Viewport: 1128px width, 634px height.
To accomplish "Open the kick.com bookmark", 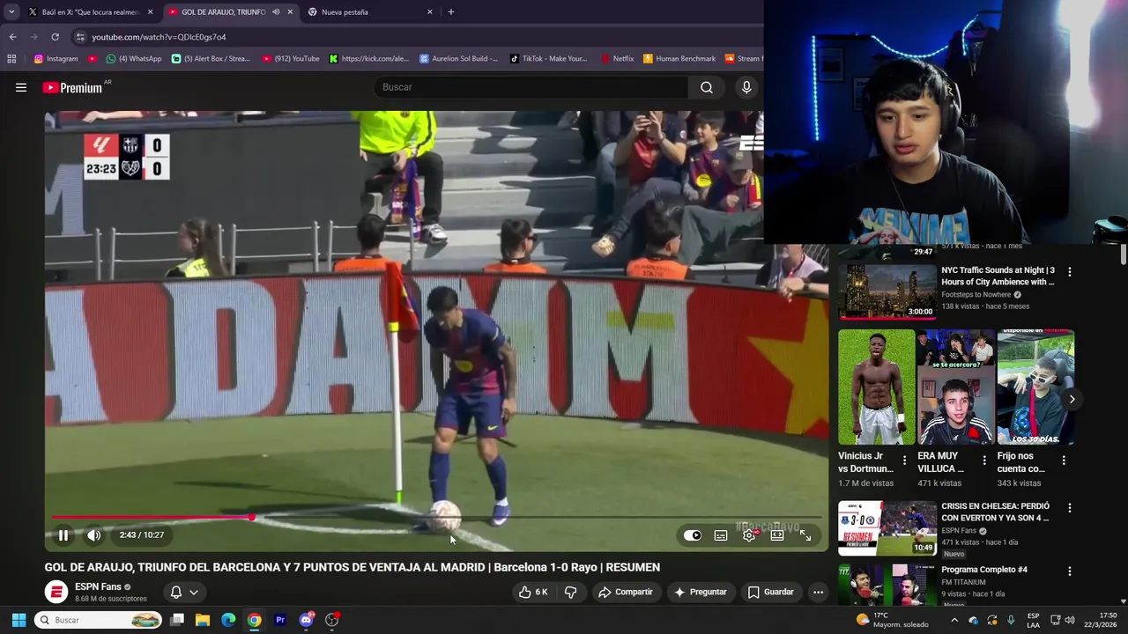I will pyautogui.click(x=369, y=59).
